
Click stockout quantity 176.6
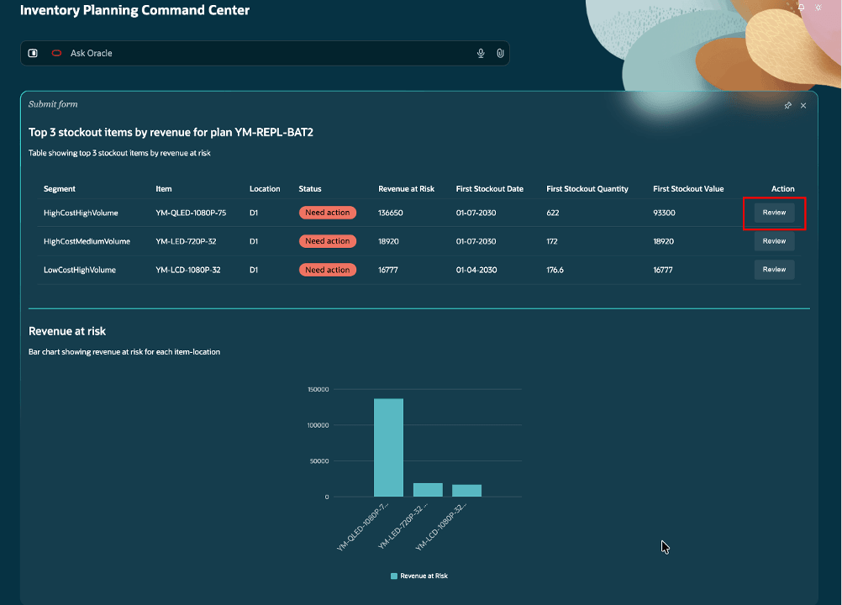click(555, 270)
